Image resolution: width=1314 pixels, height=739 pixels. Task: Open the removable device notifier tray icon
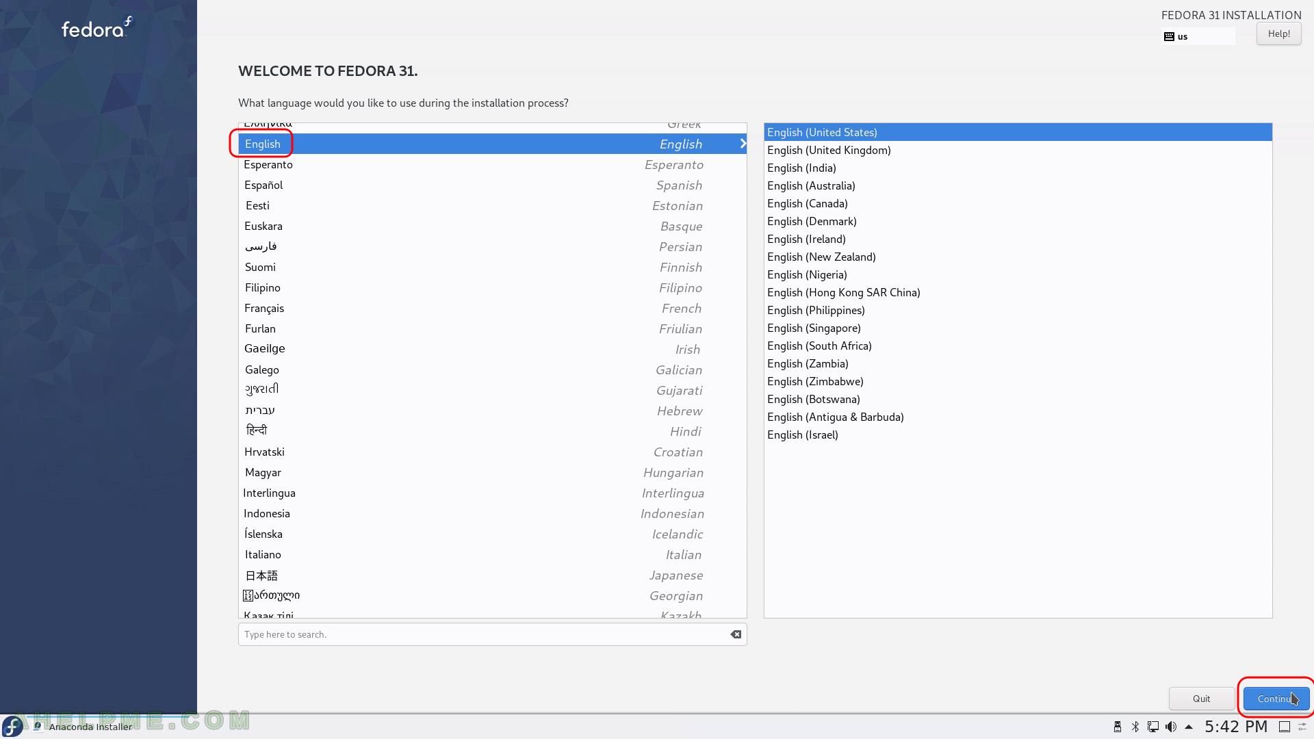[x=1118, y=727]
